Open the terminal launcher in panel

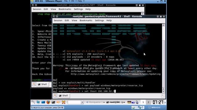53,102
